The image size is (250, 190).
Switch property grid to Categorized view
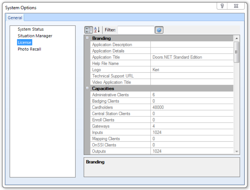click(89, 30)
